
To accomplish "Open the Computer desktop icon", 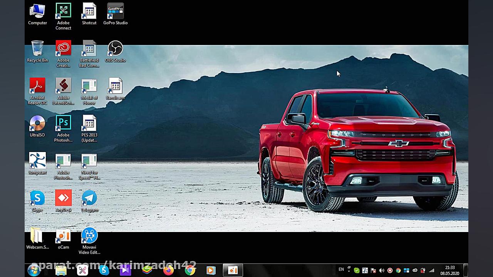I will pyautogui.click(x=37, y=15).
